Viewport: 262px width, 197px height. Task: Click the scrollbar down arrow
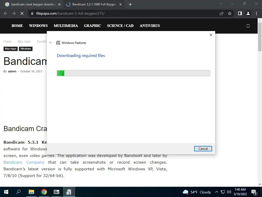coord(260,184)
